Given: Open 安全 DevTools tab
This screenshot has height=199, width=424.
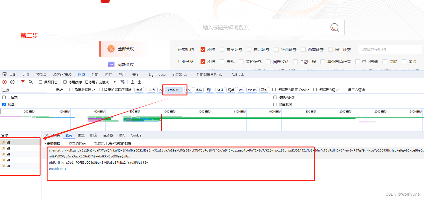Looking at the screenshot, I should click(x=136, y=75).
